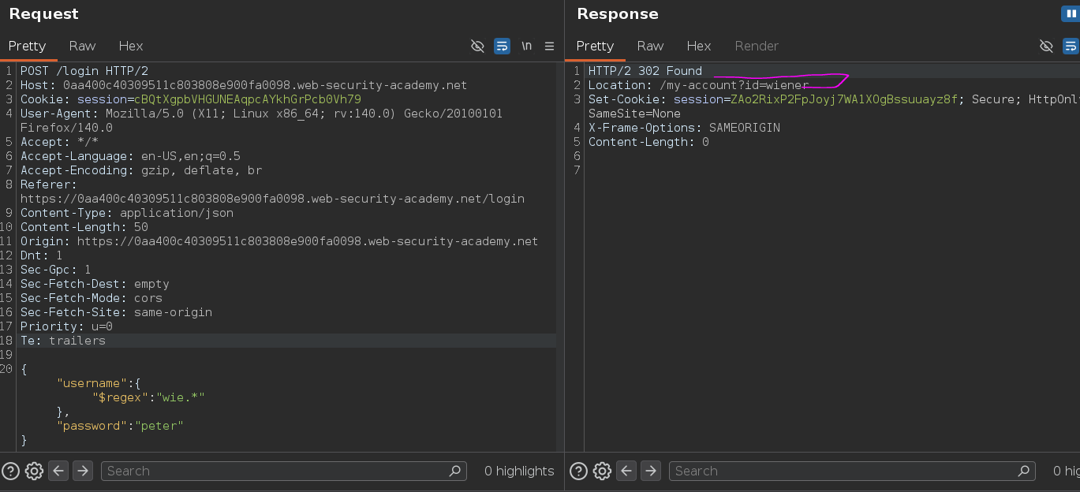Open the Response Render tab
Screen dimensions: 1080x492
(757, 46)
